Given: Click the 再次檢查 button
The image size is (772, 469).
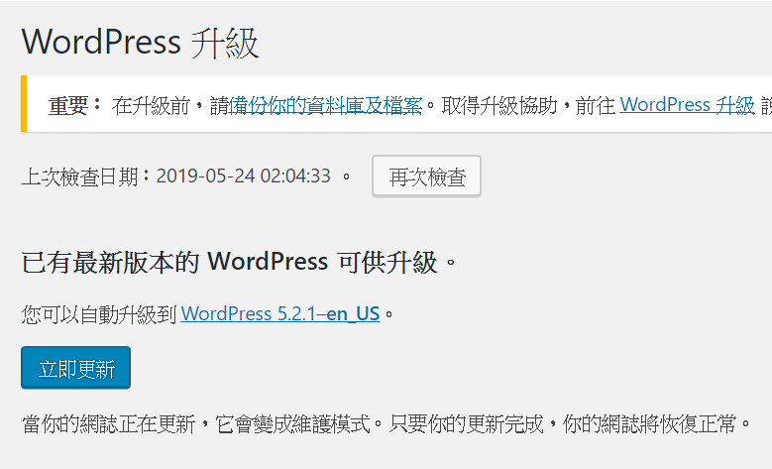Looking at the screenshot, I should point(426,176).
